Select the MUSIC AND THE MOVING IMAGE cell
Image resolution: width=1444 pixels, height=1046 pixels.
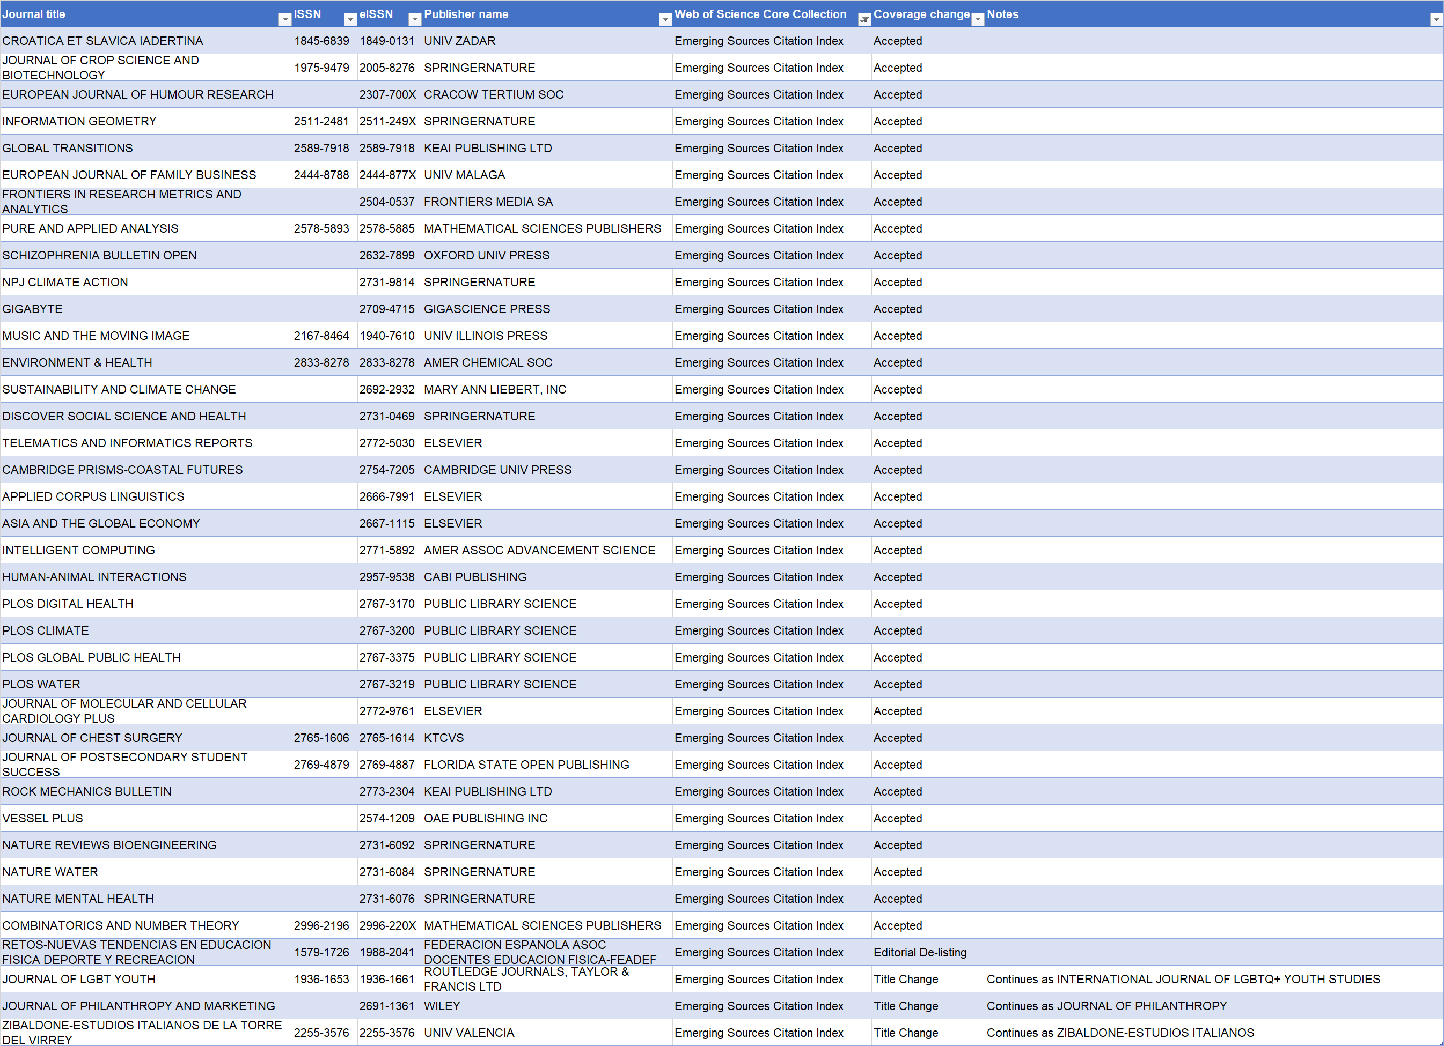tap(146, 335)
